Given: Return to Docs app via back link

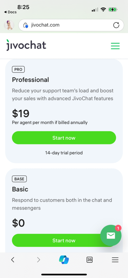Looking at the screenshot, I should click(10, 12).
